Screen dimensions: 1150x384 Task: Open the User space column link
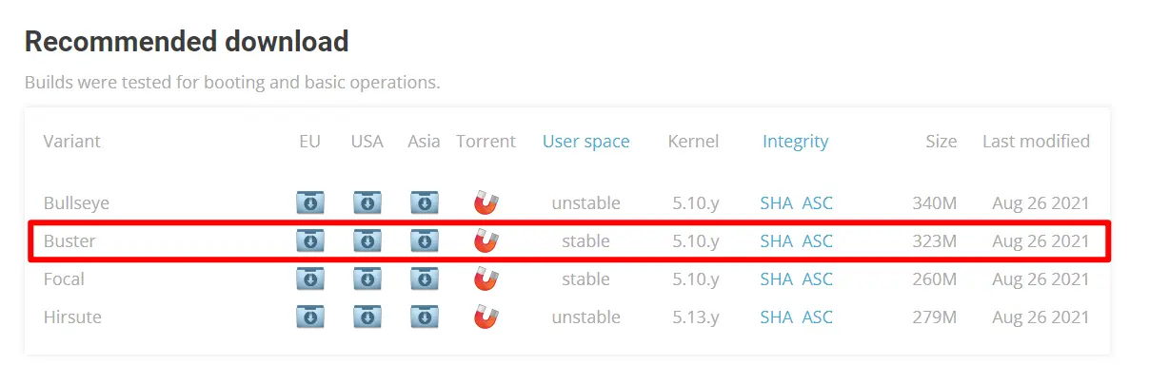point(585,141)
